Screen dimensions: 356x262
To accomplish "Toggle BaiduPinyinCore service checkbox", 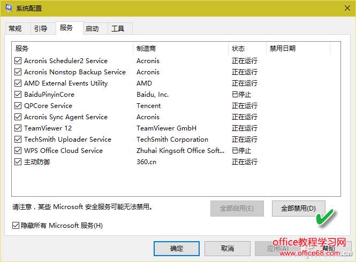I will point(18,94).
